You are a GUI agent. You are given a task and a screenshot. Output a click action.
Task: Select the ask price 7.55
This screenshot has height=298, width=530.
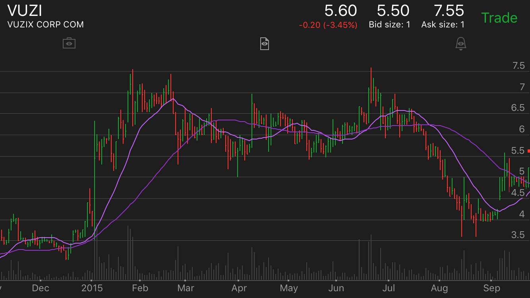(x=449, y=10)
